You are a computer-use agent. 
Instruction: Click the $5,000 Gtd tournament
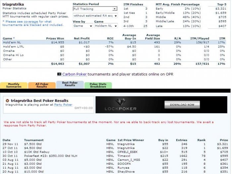[33, 160]
